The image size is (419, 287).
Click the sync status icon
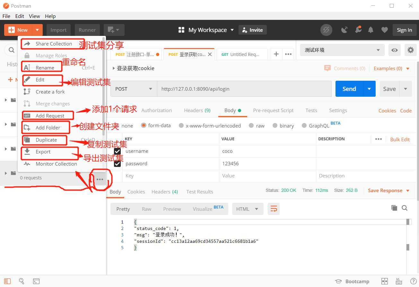tap(326, 30)
